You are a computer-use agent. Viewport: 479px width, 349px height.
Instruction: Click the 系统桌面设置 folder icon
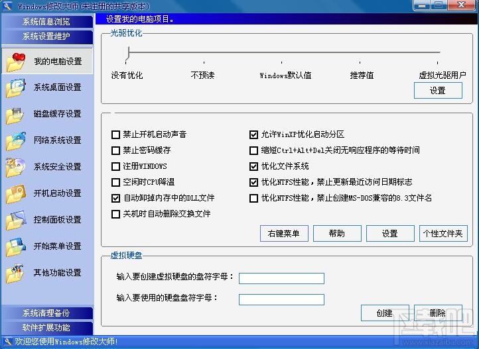click(x=16, y=88)
